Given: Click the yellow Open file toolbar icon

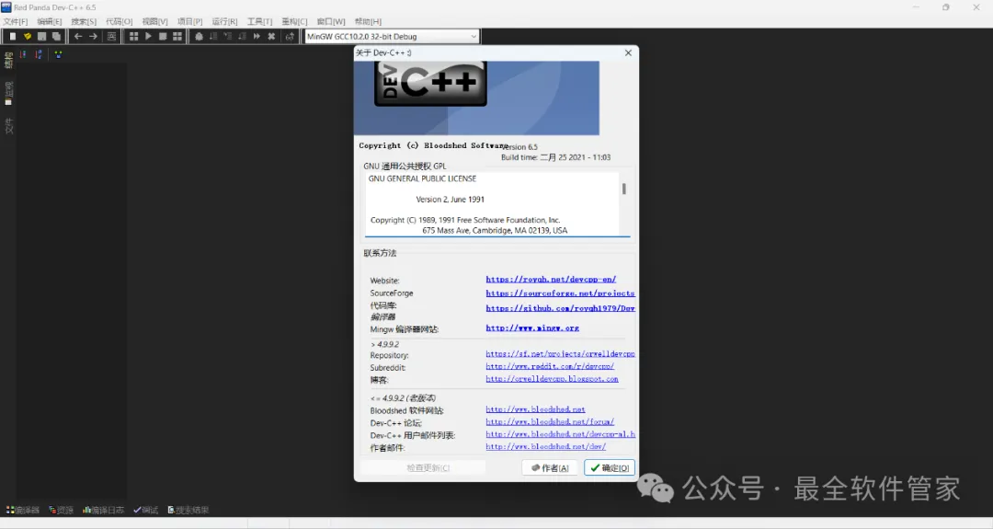Looking at the screenshot, I should (x=28, y=37).
